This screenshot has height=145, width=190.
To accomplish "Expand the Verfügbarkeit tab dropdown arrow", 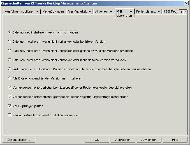I will click(90, 12).
